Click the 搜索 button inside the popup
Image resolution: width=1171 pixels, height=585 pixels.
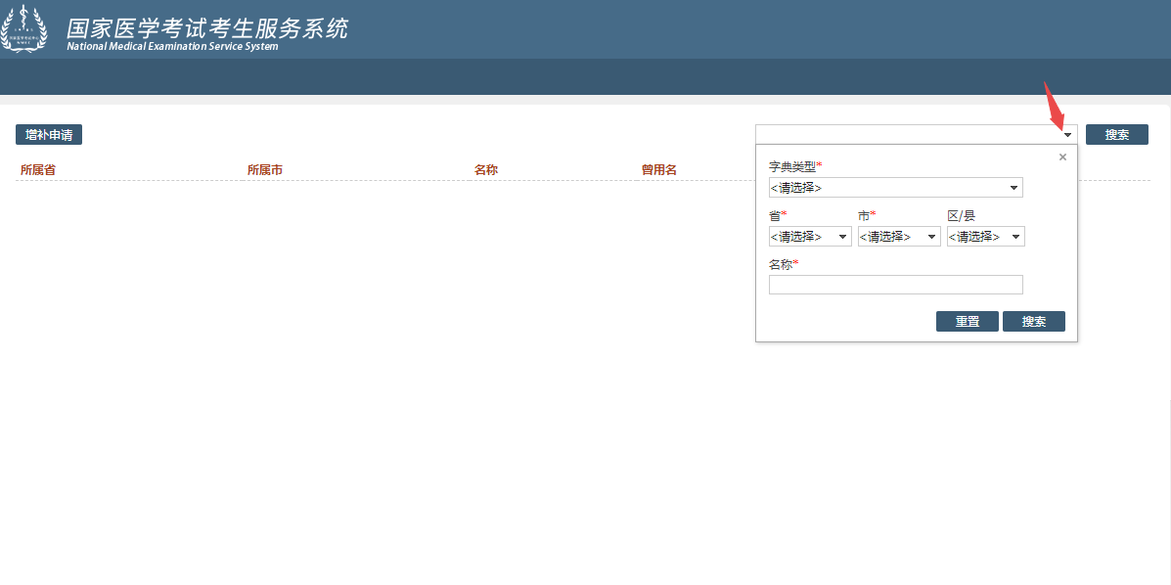point(1033,321)
